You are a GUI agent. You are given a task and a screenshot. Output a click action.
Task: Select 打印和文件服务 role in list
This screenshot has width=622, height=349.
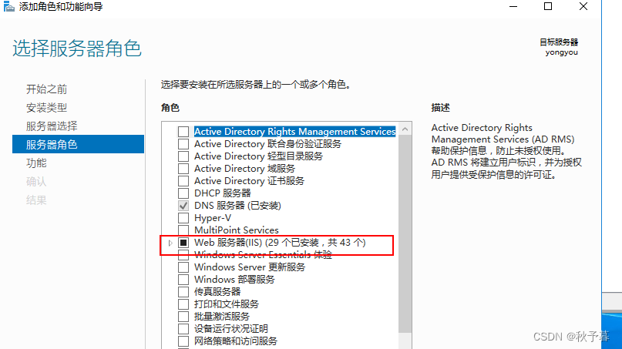[x=226, y=304]
